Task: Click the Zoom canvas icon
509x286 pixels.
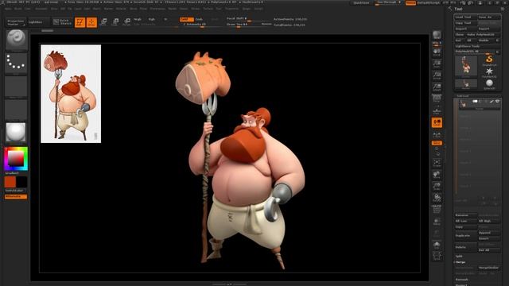Action: (437, 64)
